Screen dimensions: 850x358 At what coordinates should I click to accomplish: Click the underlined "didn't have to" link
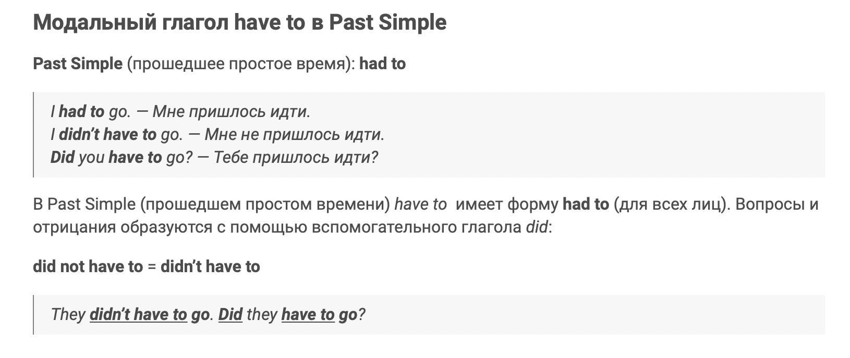point(138,314)
